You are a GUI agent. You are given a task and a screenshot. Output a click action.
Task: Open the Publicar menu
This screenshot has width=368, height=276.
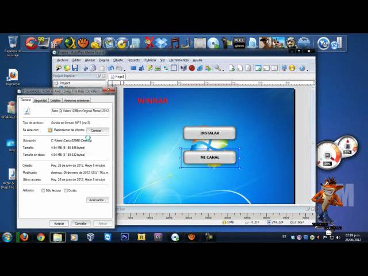click(x=150, y=60)
